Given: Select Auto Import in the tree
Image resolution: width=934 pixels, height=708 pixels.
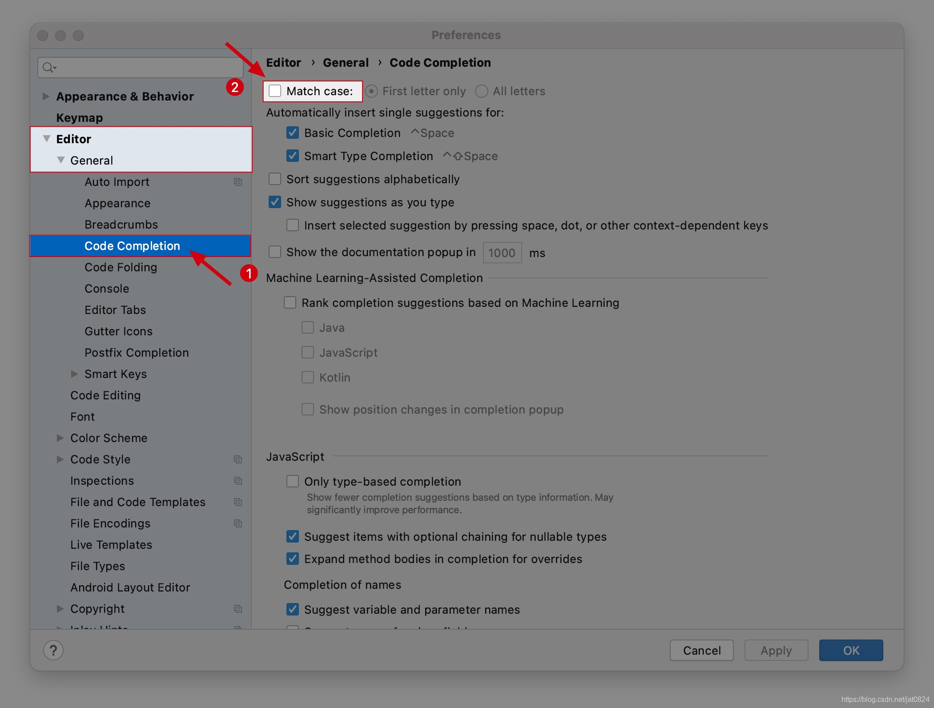Looking at the screenshot, I should [x=117, y=182].
